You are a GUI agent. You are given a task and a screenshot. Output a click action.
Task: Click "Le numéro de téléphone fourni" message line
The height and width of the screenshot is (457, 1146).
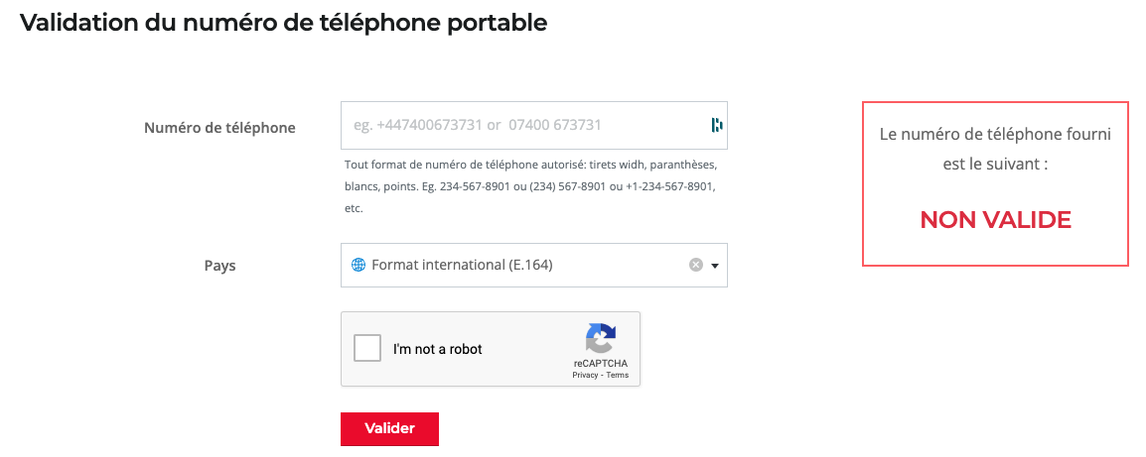pyautogui.click(x=995, y=134)
